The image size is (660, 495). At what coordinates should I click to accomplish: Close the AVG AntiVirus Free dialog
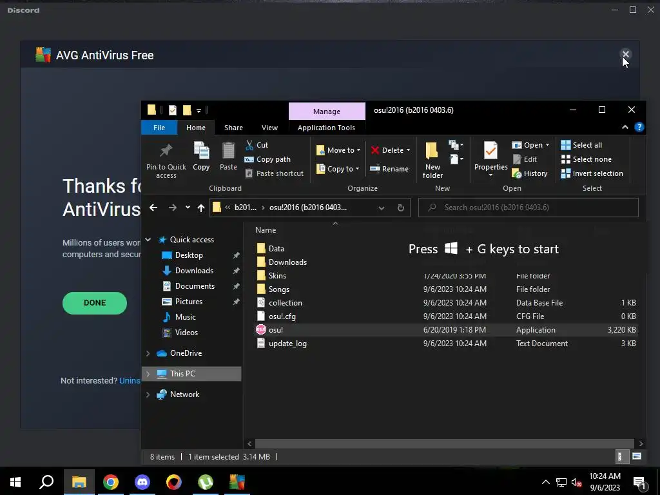point(625,54)
